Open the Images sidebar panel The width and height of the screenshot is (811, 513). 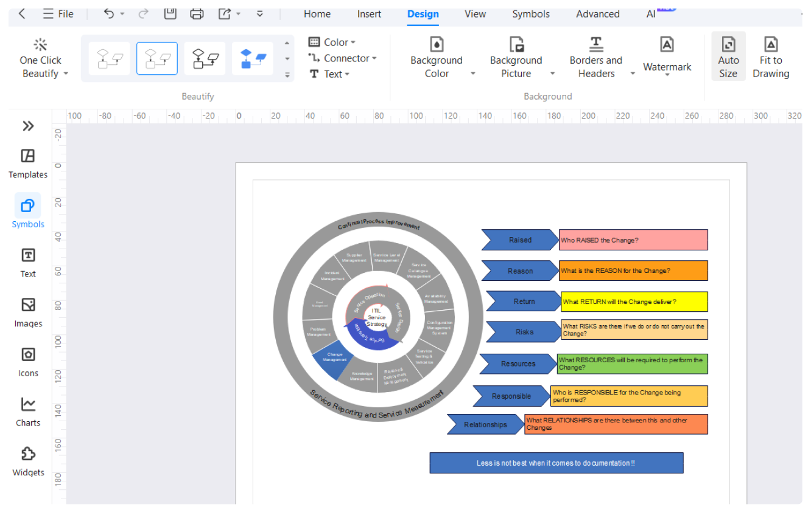(28, 312)
